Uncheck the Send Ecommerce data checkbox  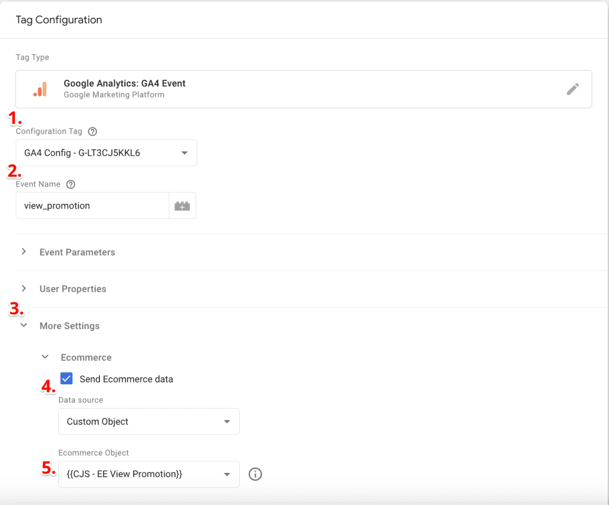[67, 379]
